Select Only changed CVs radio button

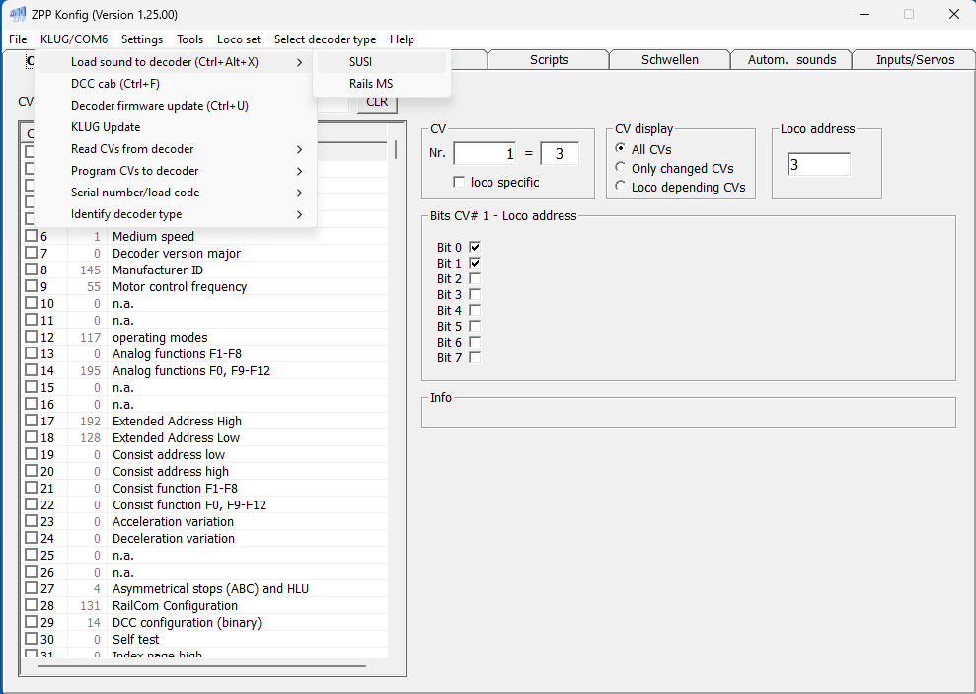pyautogui.click(x=621, y=168)
